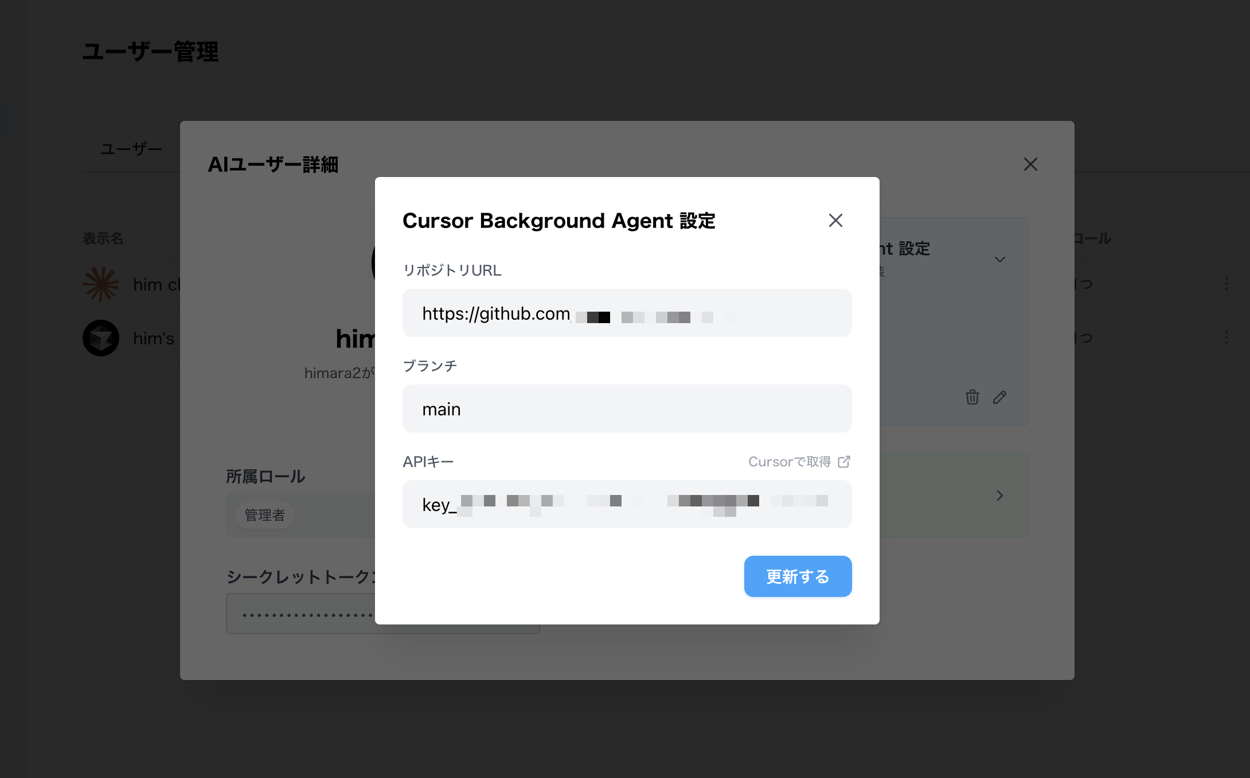Image resolution: width=1250 pixels, height=778 pixels.
Task: Click the pencil edit icon
Action: tap(999, 397)
